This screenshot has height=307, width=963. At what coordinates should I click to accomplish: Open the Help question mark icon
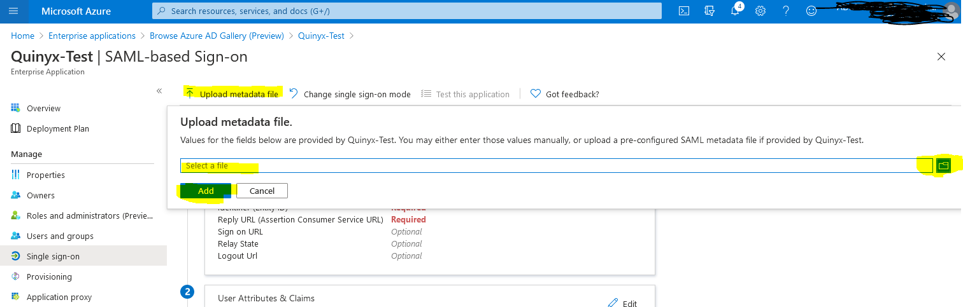(x=786, y=11)
